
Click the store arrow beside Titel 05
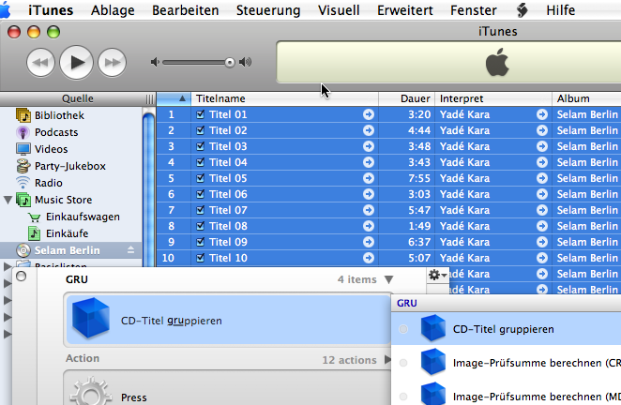point(369,178)
